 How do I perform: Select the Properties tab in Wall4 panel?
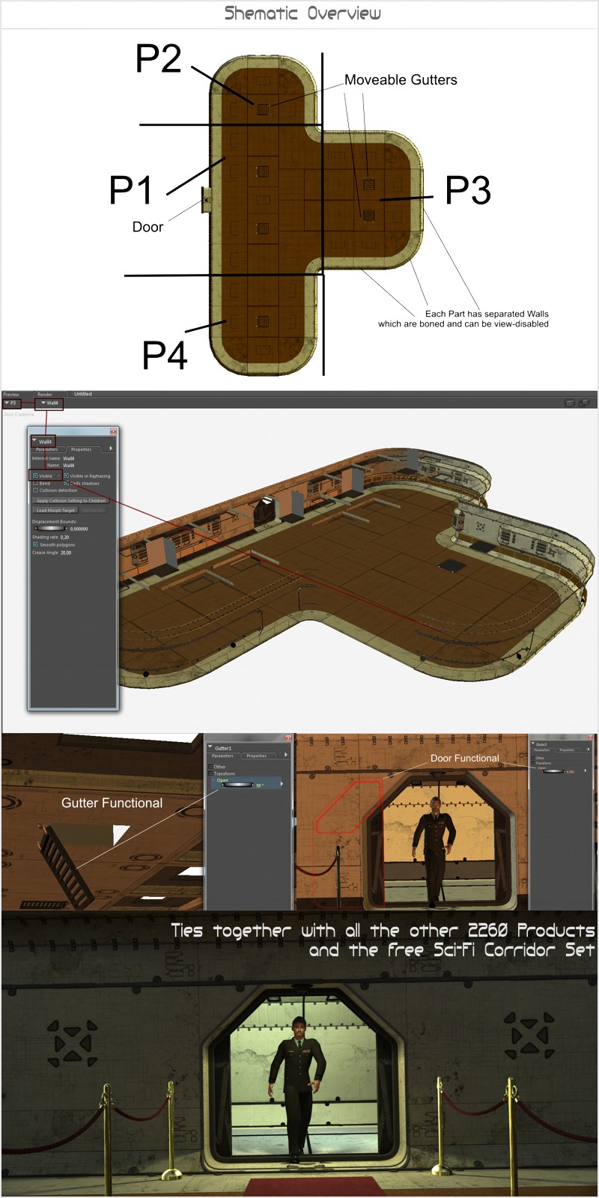[81, 449]
